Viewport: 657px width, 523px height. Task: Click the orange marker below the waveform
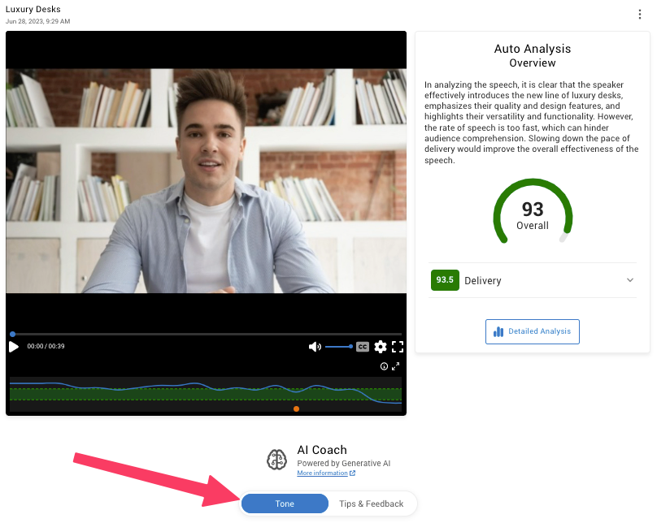(x=296, y=408)
